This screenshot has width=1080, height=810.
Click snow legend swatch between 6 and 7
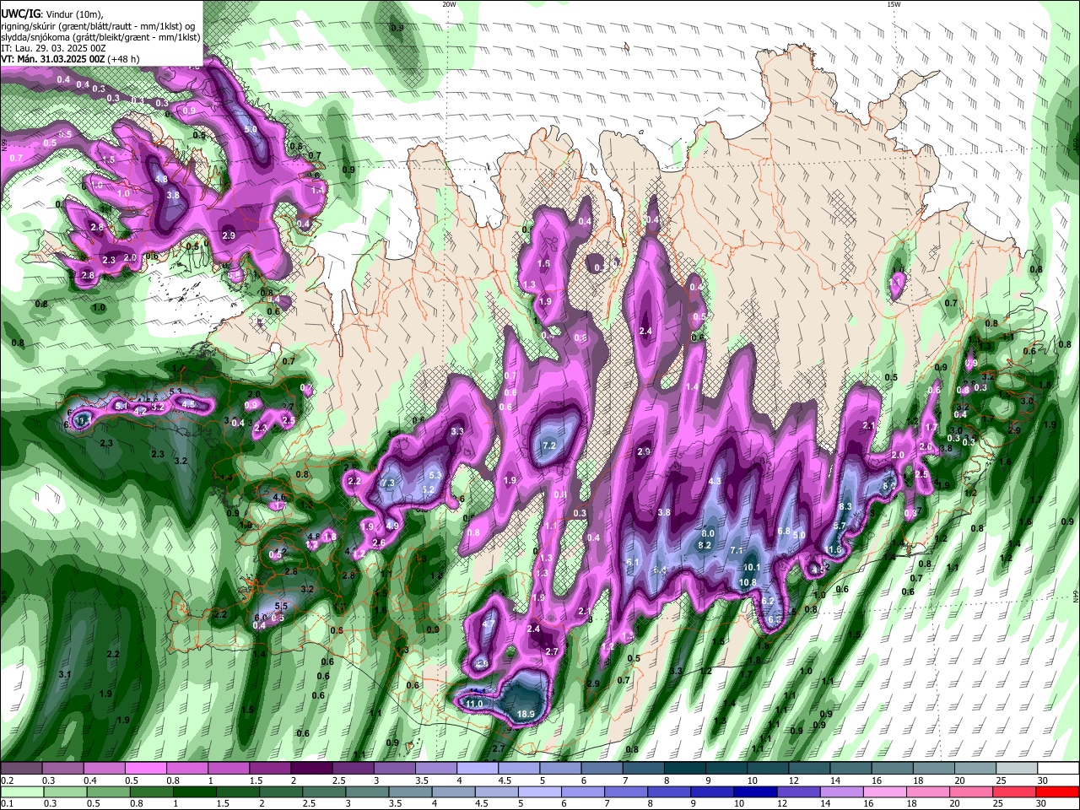click(602, 769)
